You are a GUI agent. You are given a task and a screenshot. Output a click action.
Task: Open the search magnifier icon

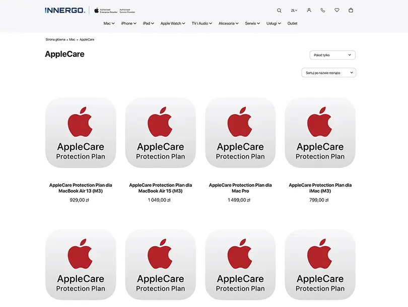279,10
